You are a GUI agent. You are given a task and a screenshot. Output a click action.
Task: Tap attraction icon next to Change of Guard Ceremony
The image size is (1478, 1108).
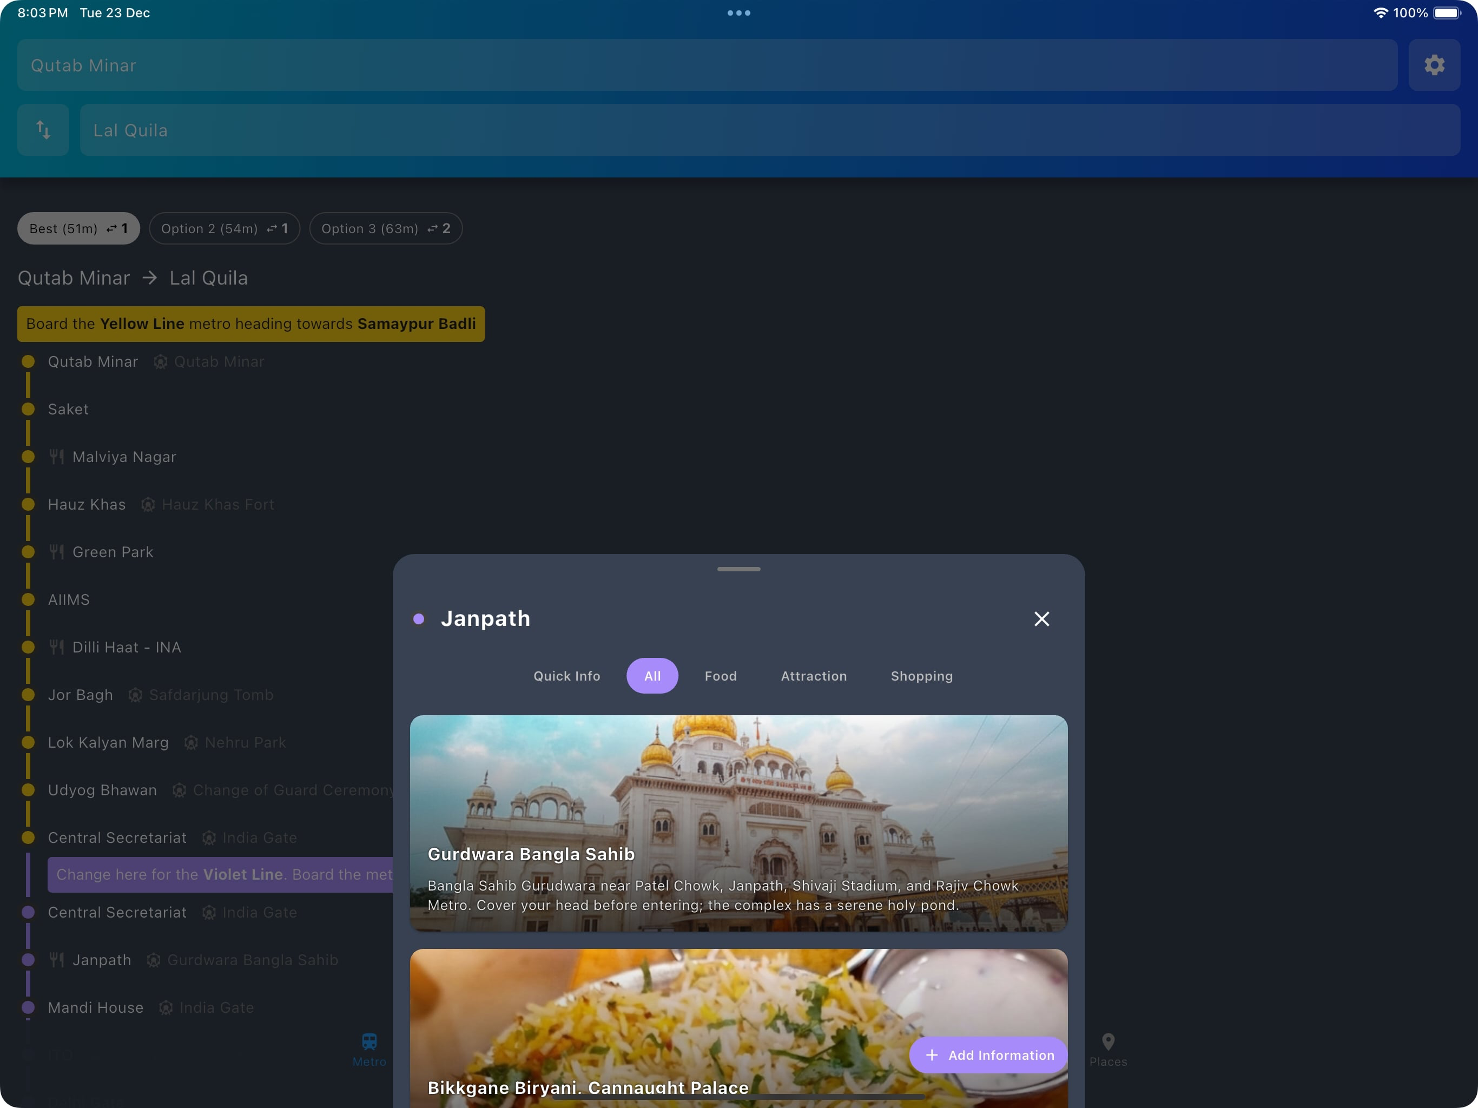pos(179,790)
